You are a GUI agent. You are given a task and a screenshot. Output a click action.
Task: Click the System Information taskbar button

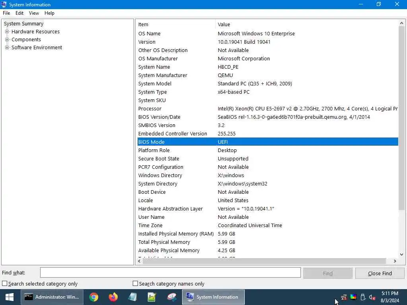pos(213,297)
